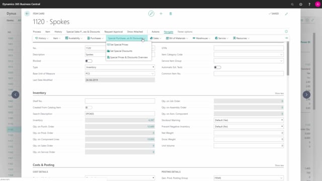Click the back arrow on Item Card
Screen dimensions: 322x181
point(27,14)
